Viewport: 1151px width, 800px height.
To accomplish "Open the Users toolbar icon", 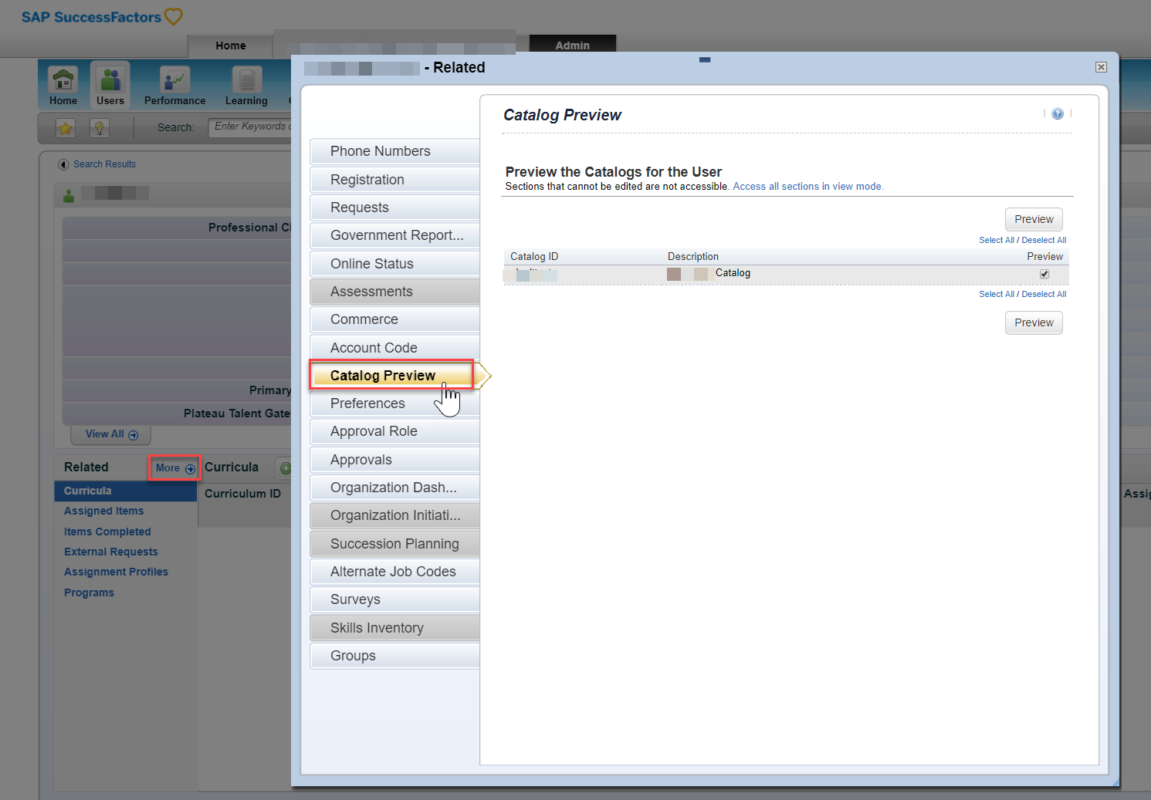I will pos(110,86).
